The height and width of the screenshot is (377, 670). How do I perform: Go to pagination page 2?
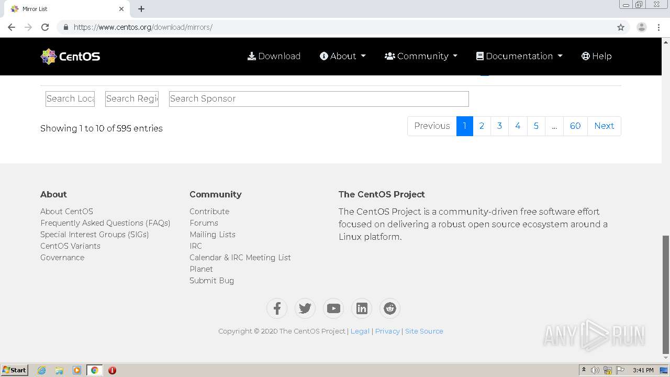pyautogui.click(x=482, y=126)
